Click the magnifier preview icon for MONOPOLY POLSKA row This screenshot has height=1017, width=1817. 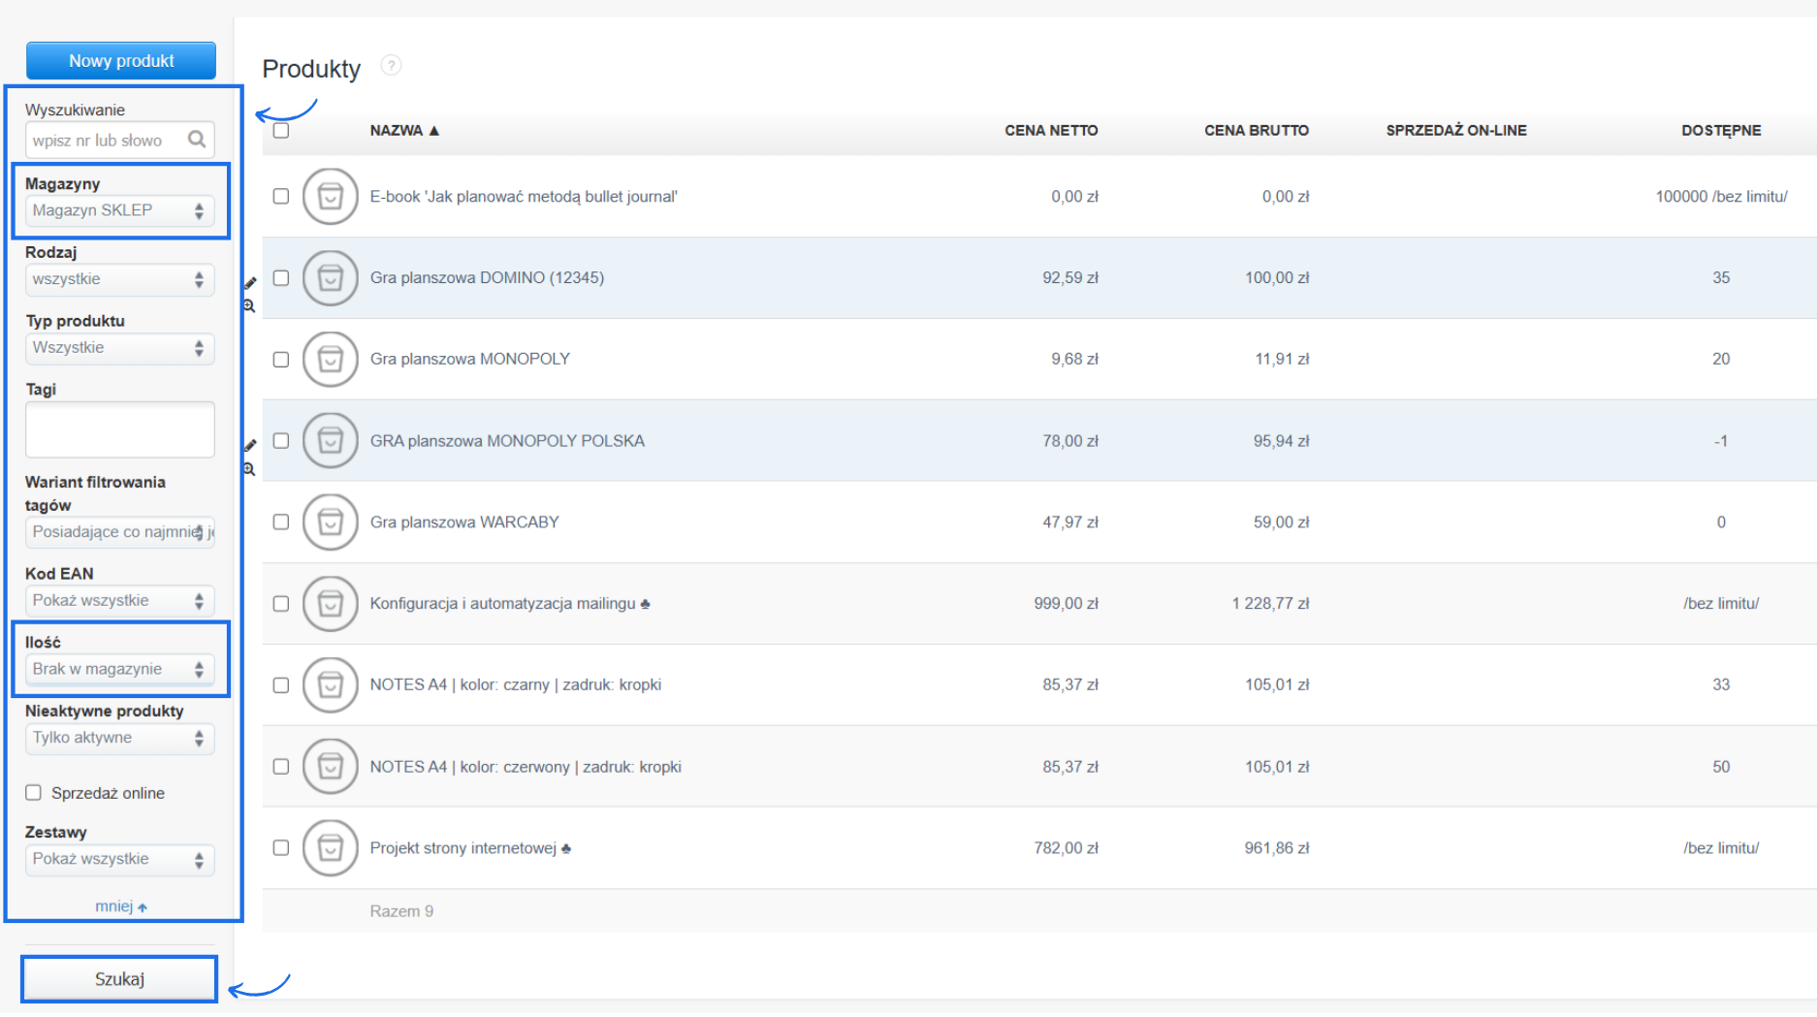tap(249, 469)
